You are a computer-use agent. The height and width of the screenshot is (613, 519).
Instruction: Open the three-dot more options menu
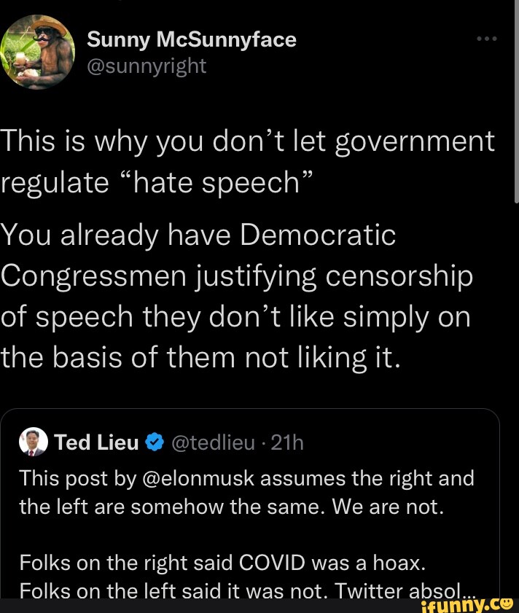486,39
